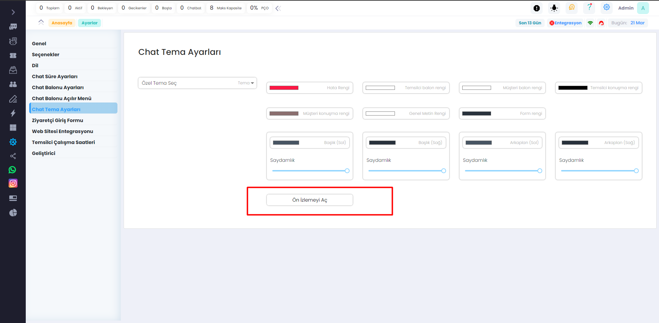Screen dimensions: 659x323
Task: Open the pie chart reports sidebar icon
Action: [x=13, y=213]
